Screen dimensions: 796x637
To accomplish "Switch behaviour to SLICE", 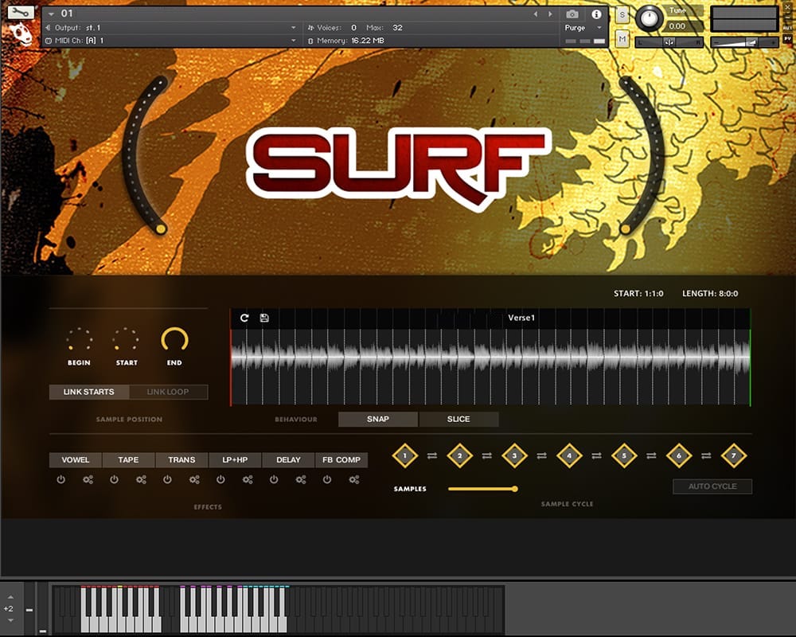I will 458,419.
